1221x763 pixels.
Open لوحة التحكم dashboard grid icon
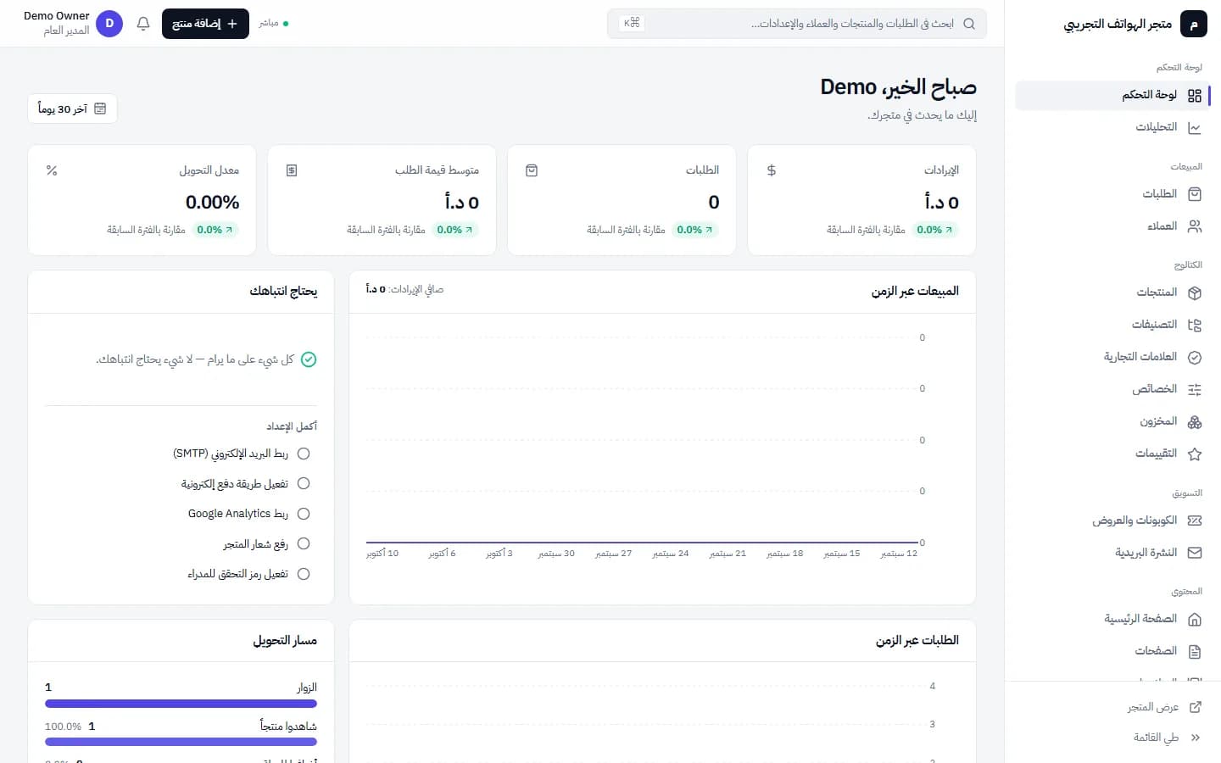tap(1195, 96)
